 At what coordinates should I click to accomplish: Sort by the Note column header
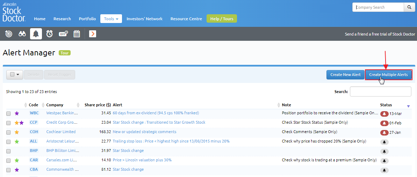pos(286,105)
